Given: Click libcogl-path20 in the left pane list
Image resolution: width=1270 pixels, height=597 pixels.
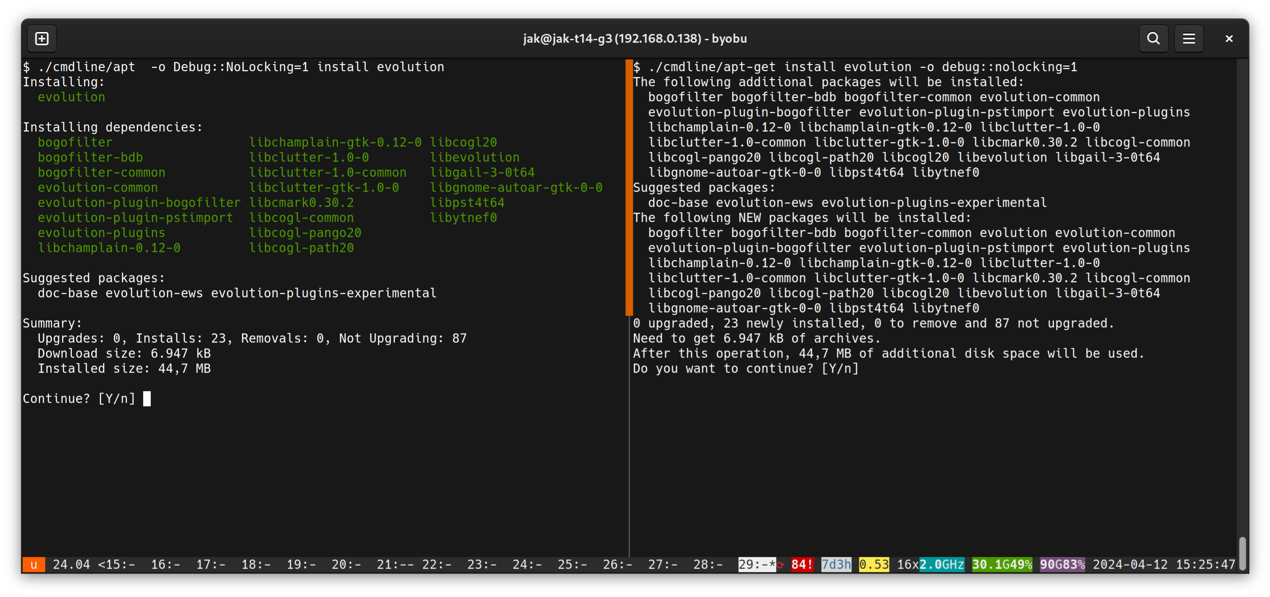Looking at the screenshot, I should [301, 247].
